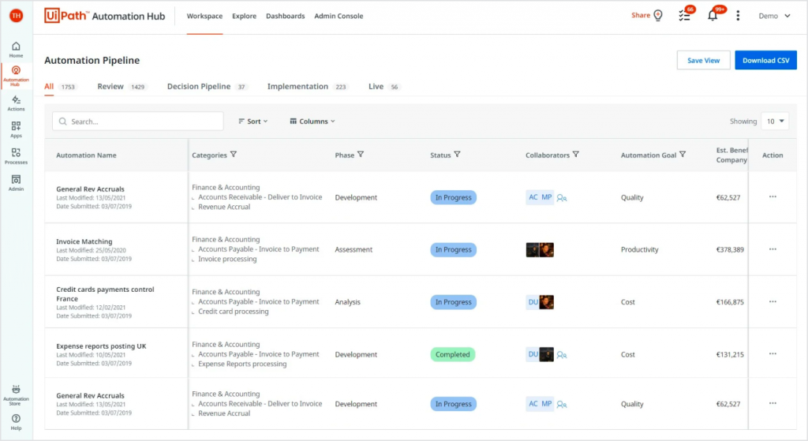Select the Implementation tab
The height and width of the screenshot is (441, 808).
pyautogui.click(x=308, y=87)
